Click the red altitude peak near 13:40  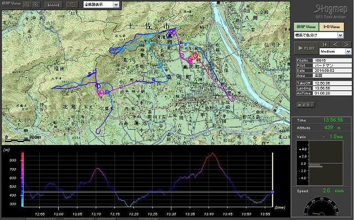[x=212, y=154]
